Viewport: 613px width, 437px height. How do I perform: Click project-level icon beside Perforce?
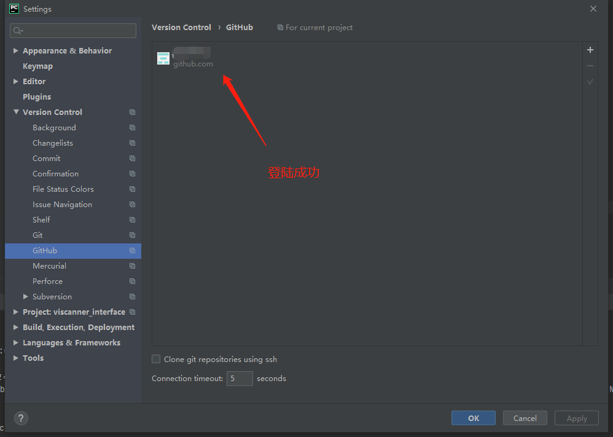click(x=132, y=281)
